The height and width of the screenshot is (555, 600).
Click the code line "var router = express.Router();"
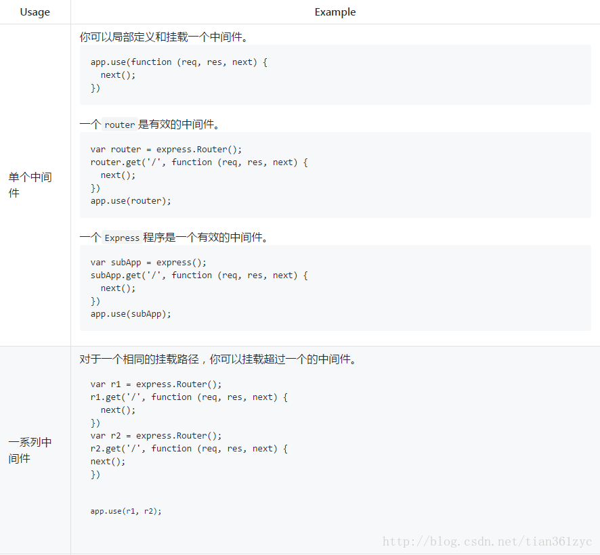click(166, 149)
